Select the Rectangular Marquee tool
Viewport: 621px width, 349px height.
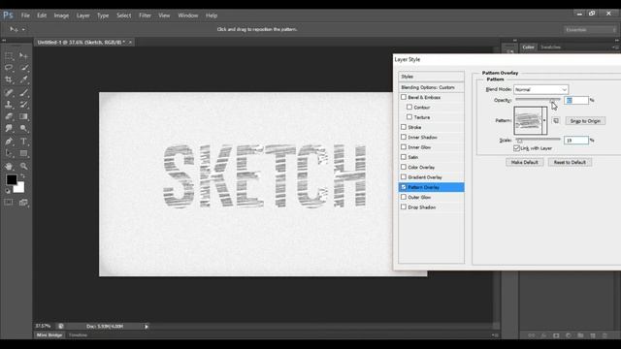coord(9,56)
